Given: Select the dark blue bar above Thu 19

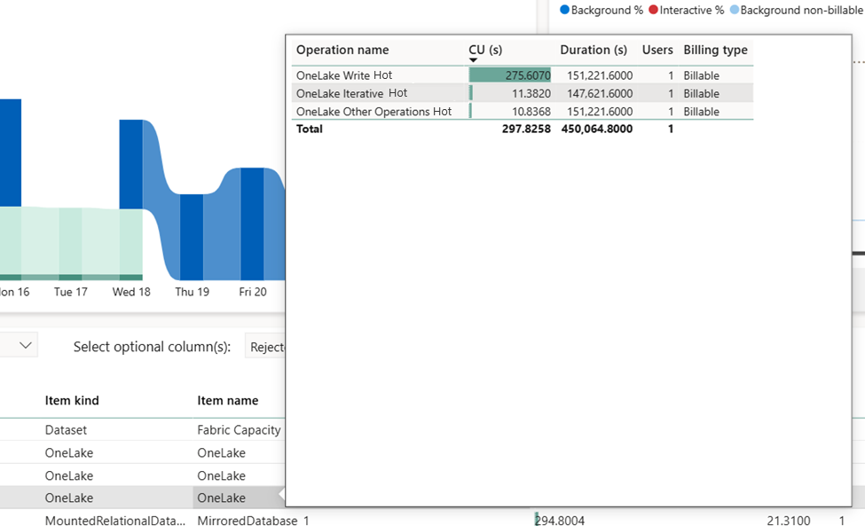Looking at the screenshot, I should point(192,235).
